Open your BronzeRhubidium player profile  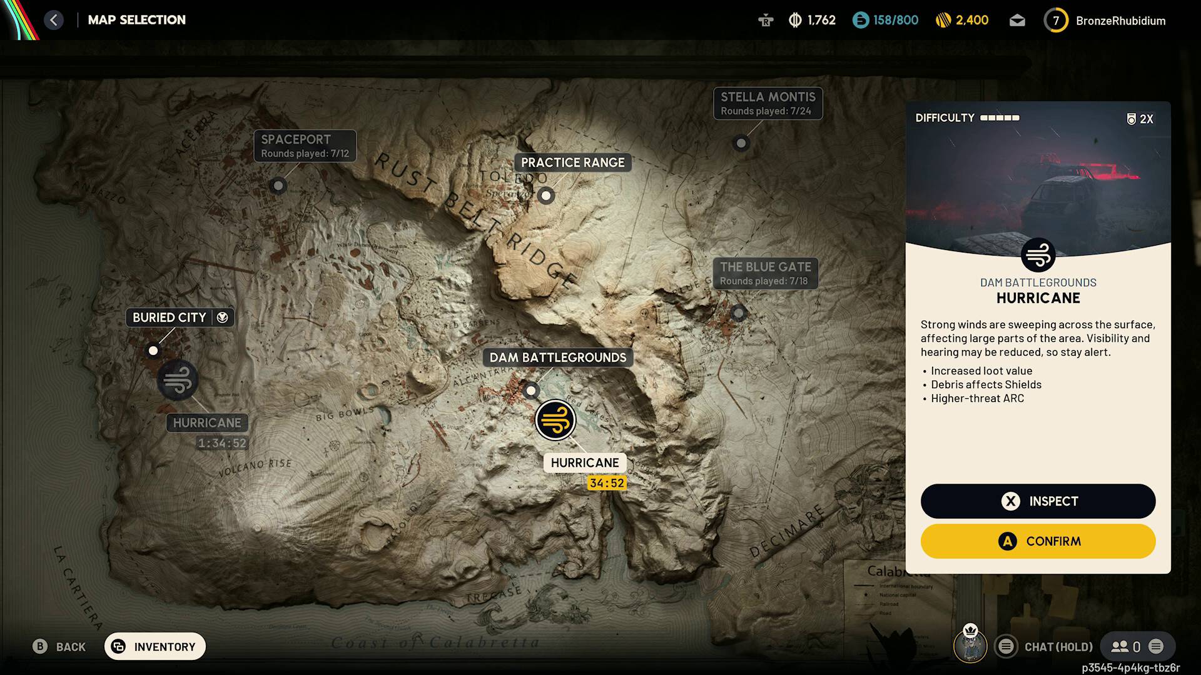coord(1105,19)
